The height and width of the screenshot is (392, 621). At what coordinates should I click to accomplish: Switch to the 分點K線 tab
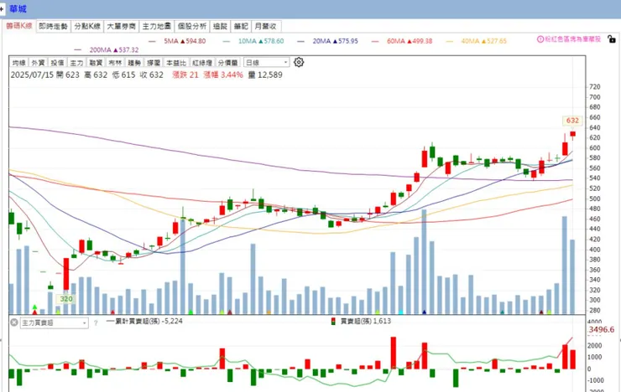pyautogui.click(x=87, y=26)
